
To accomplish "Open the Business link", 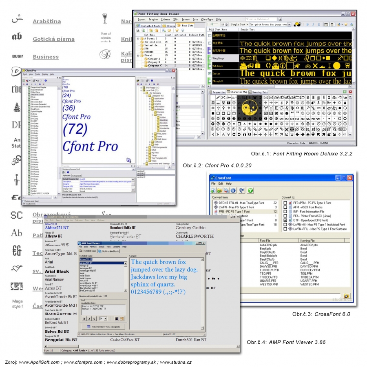I will (46, 57).
